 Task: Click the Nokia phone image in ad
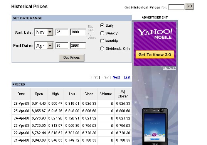point(155,126)
